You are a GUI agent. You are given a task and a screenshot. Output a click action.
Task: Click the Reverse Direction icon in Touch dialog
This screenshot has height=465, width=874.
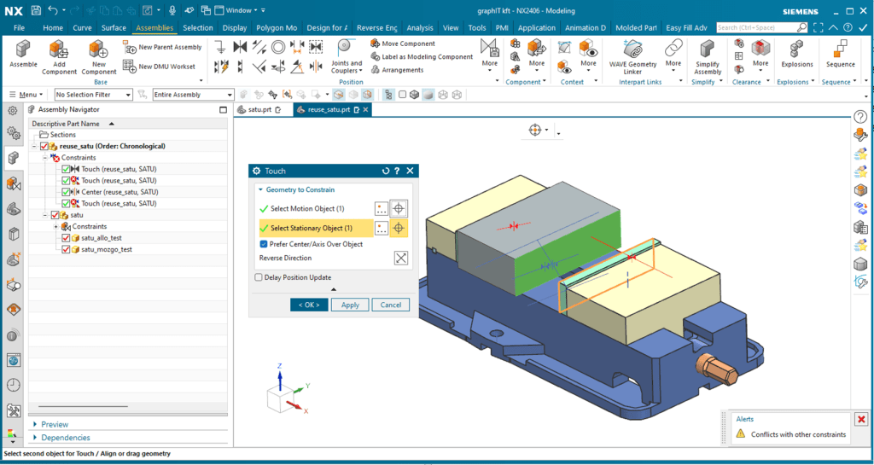coord(400,258)
